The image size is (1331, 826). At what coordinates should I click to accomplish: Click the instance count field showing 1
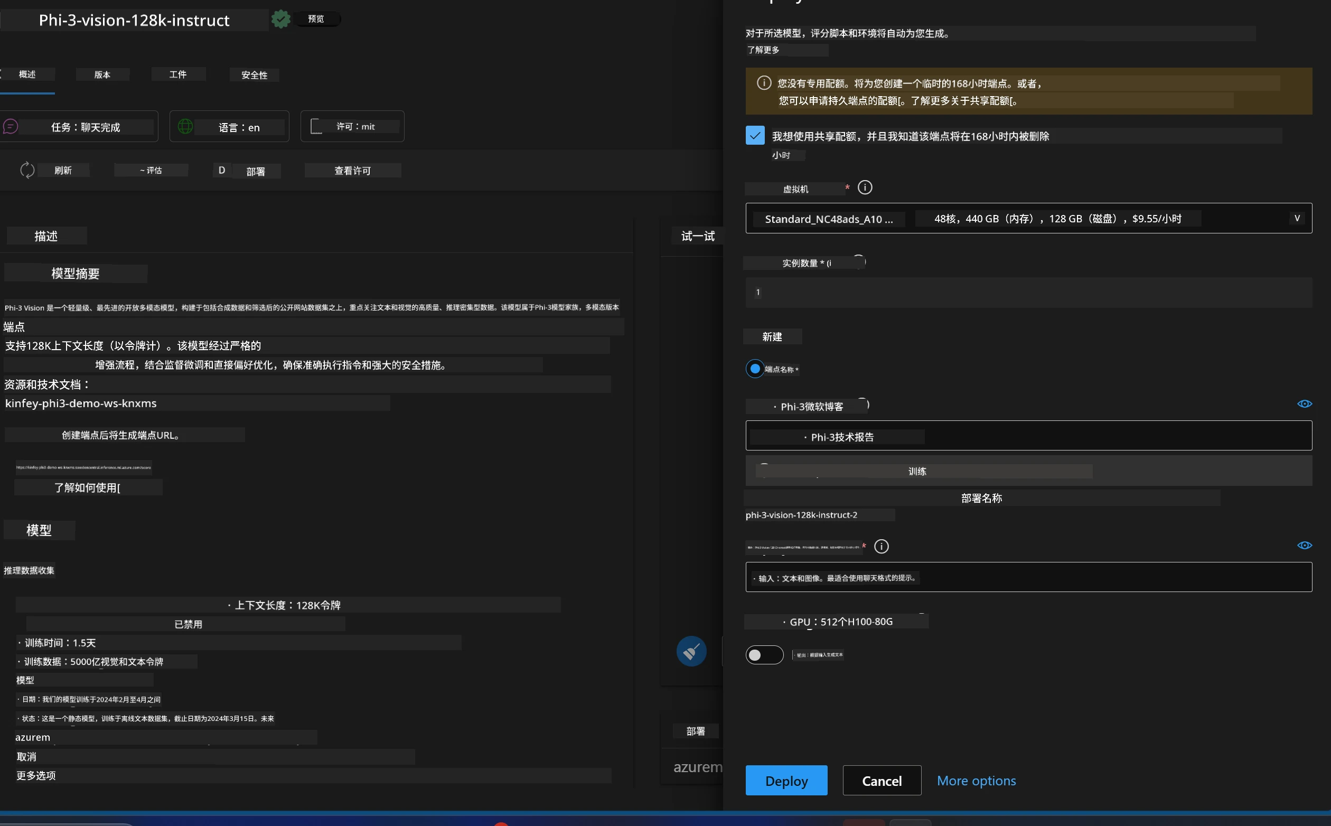[1028, 292]
